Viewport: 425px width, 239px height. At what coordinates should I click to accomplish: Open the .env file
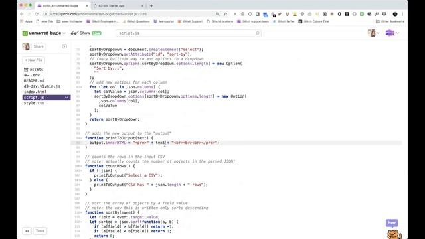coord(32,75)
